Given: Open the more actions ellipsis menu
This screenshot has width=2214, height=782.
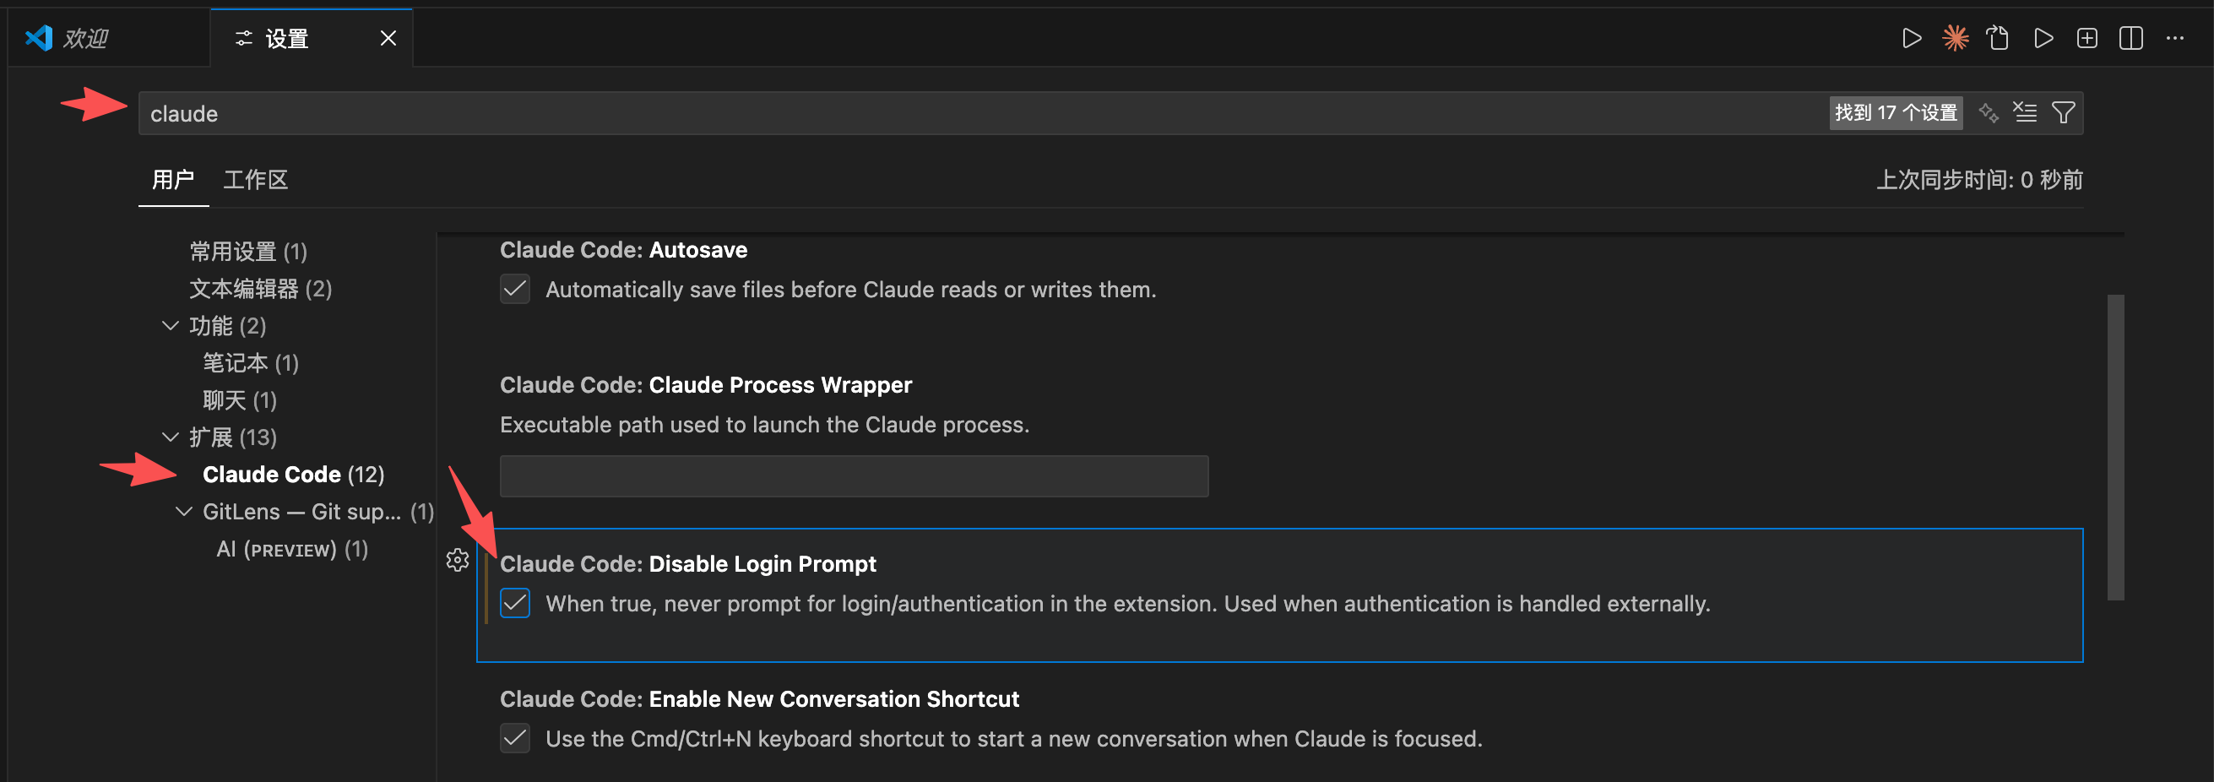Looking at the screenshot, I should coord(2175,38).
